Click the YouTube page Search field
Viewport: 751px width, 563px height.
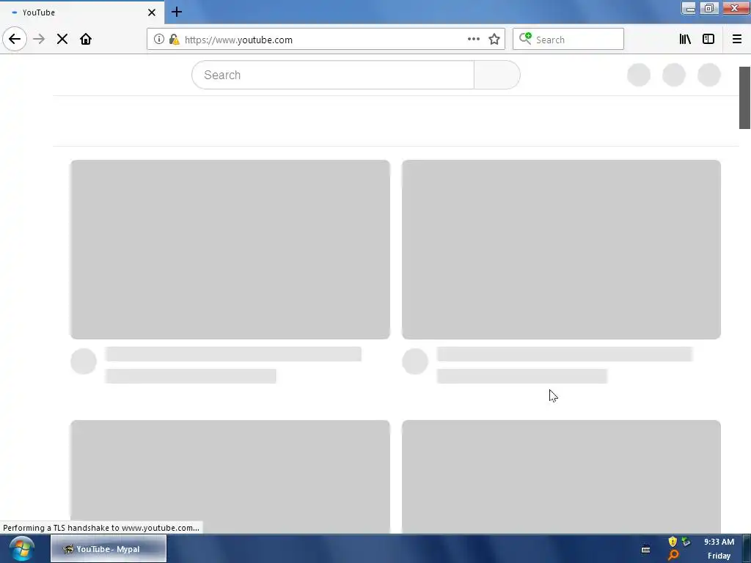333,75
